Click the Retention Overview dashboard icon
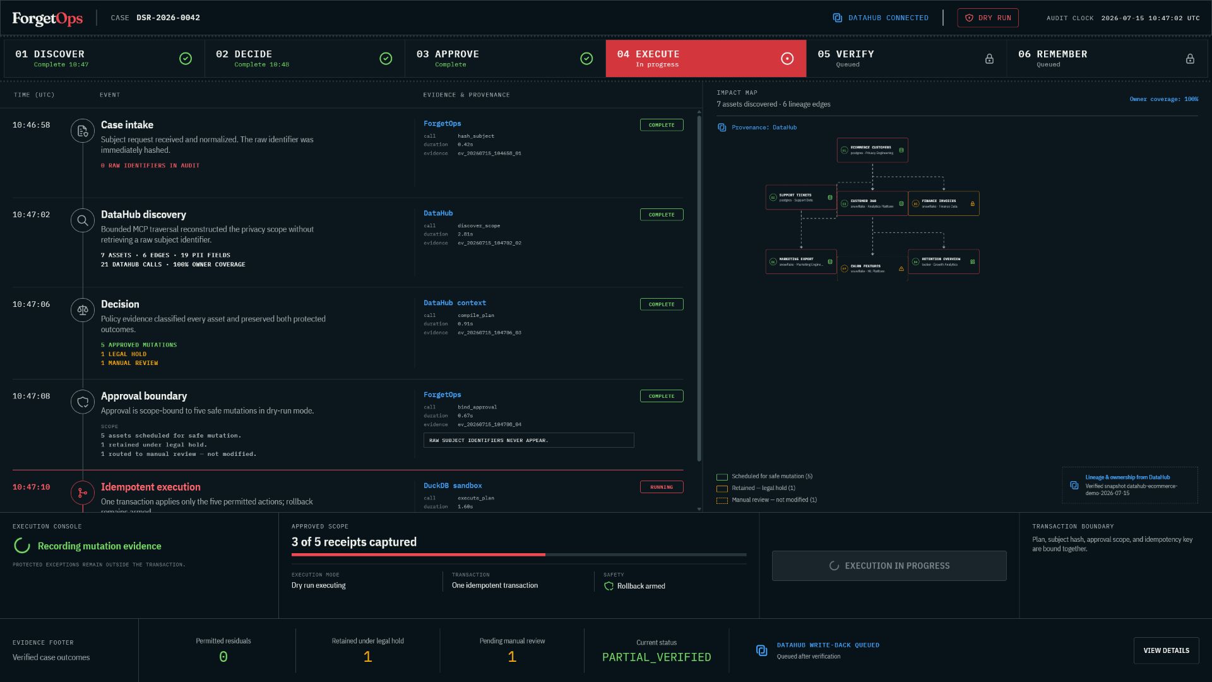This screenshot has width=1212, height=682. (x=972, y=261)
